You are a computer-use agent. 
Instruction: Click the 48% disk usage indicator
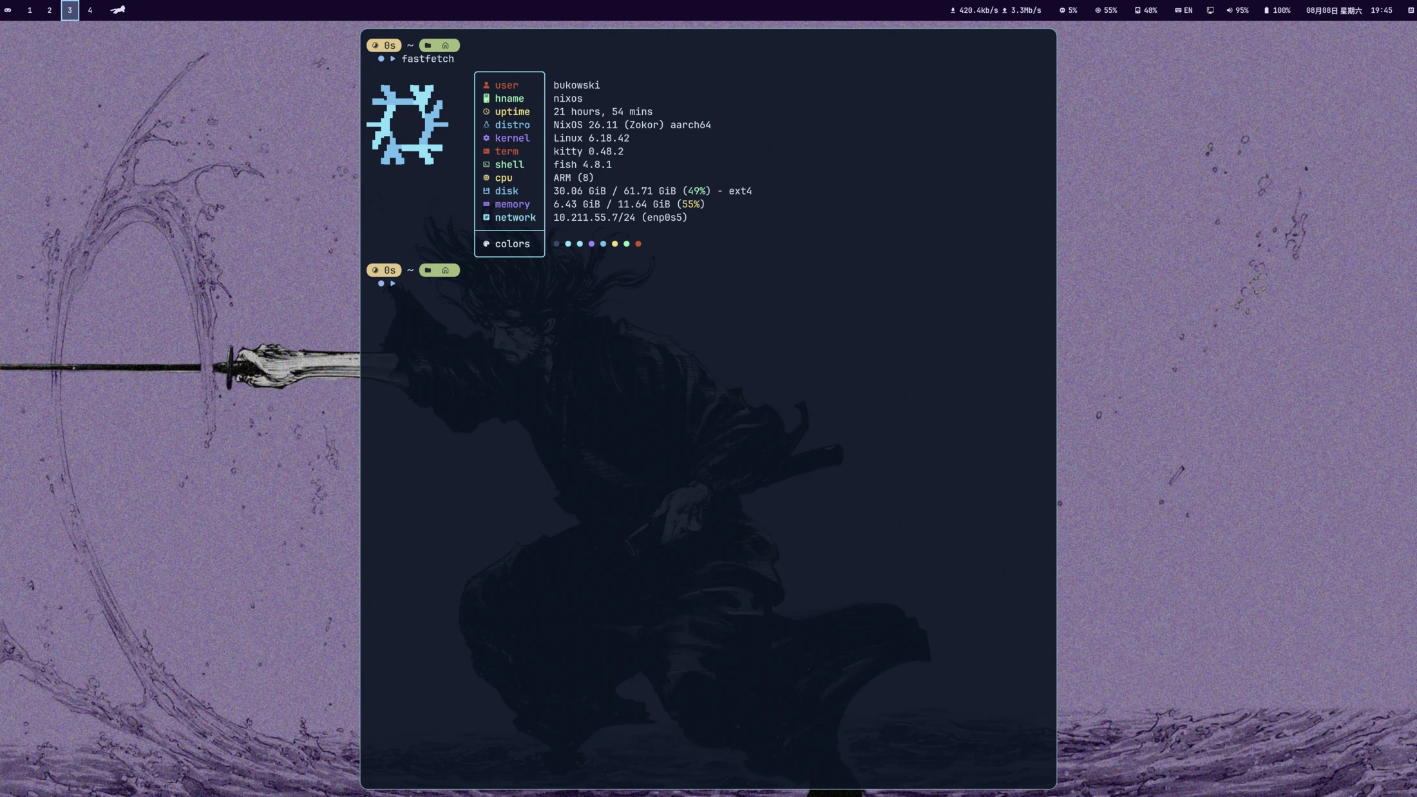[1146, 10]
